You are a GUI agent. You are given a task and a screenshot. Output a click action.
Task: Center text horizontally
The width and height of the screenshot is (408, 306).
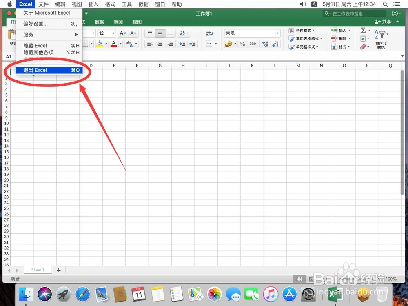(x=160, y=44)
